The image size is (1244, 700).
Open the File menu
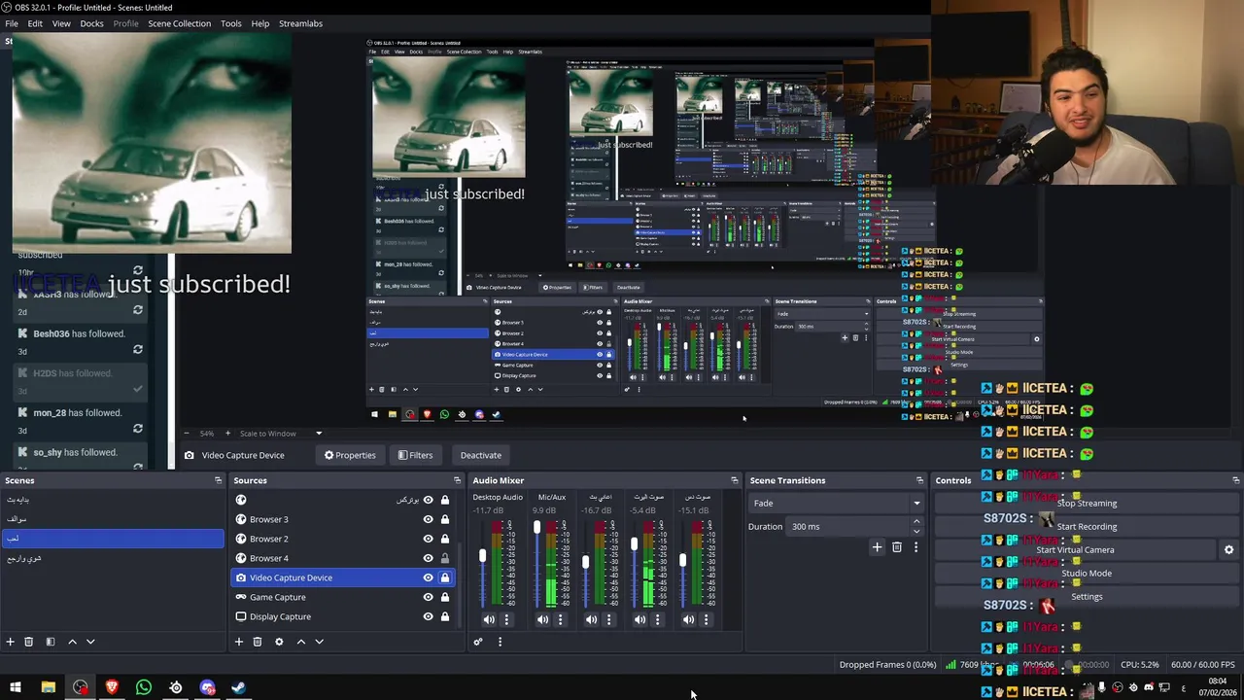[x=12, y=23]
